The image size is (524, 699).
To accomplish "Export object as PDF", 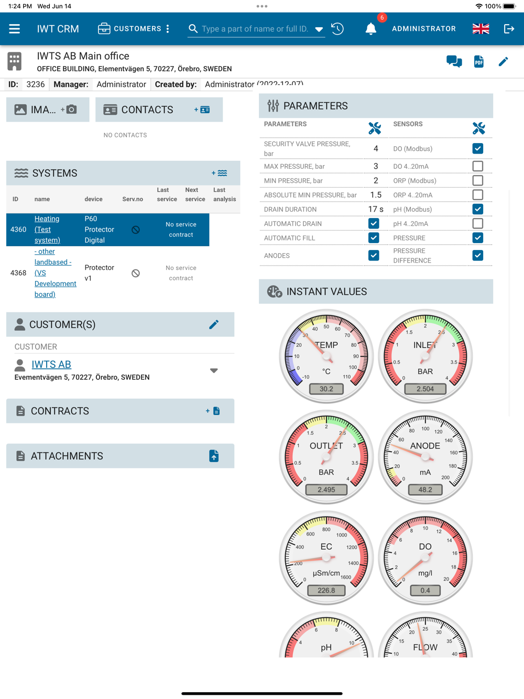I will click(x=479, y=62).
